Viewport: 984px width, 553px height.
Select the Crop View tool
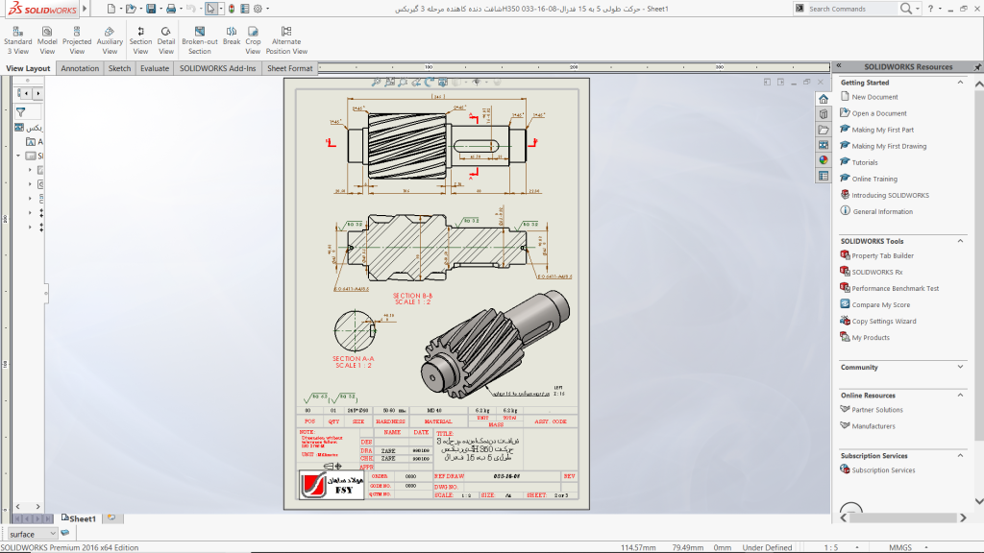tap(253, 39)
